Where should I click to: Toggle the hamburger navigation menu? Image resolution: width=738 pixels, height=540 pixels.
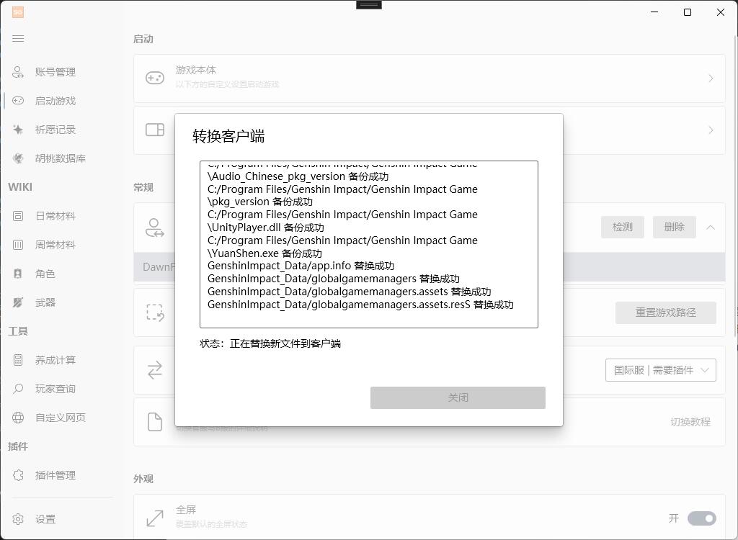click(18, 39)
